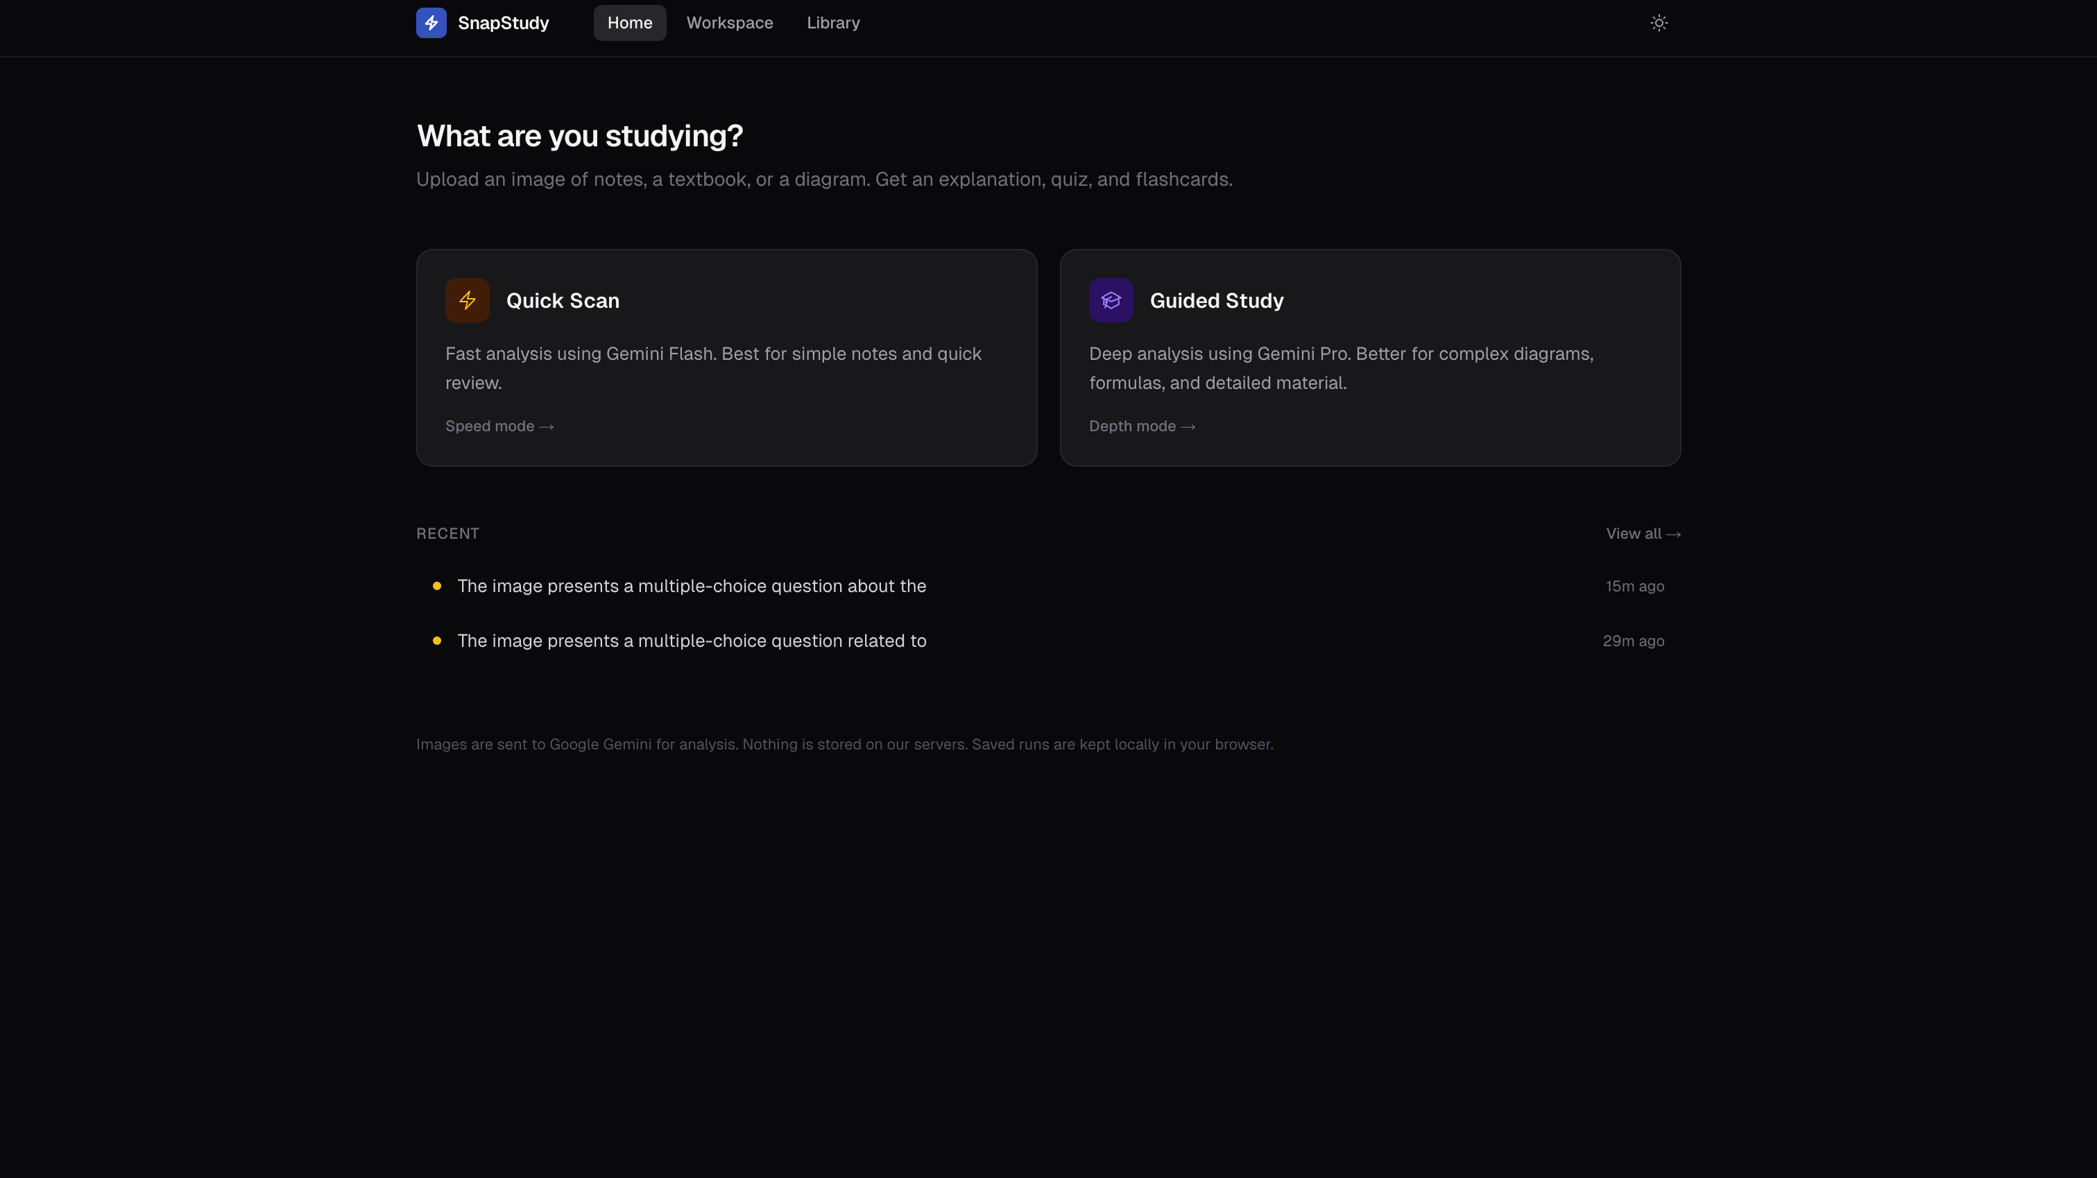Select the Guided Study card title
Screen dimensions: 2097x1178
tap(1216, 301)
